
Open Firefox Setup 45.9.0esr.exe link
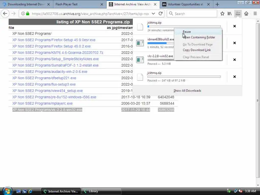(54, 40)
